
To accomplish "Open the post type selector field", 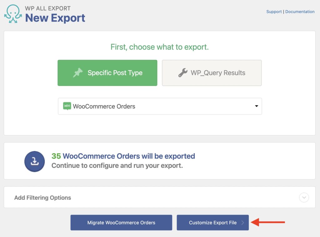I will click(x=160, y=106).
